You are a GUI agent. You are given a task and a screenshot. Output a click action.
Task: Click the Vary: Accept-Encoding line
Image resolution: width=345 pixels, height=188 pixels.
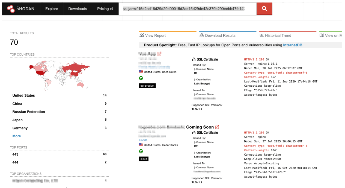point(261,163)
